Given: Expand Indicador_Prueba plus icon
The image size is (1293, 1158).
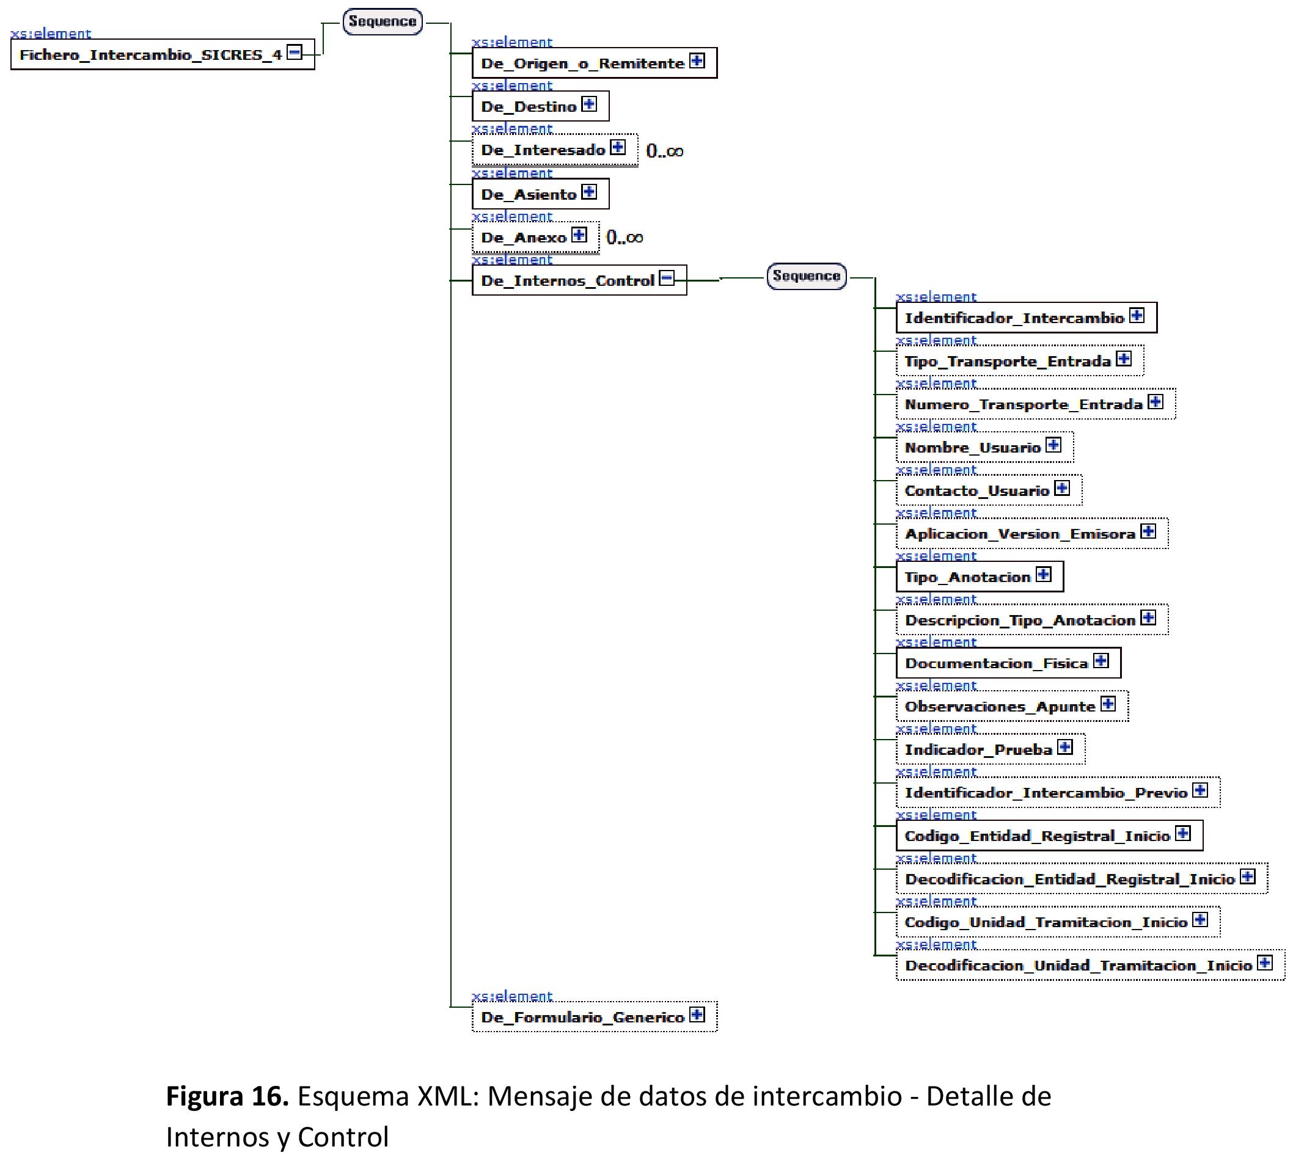Looking at the screenshot, I should [x=1066, y=748].
